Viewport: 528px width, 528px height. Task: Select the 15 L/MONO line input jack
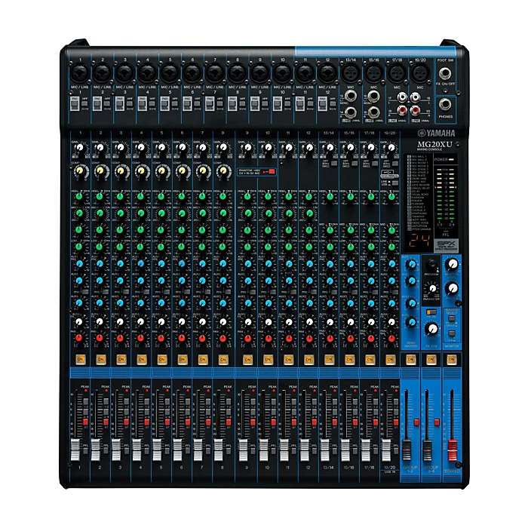point(373,97)
